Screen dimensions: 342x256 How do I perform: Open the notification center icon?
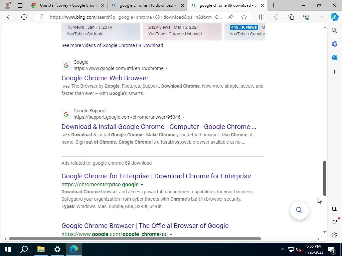click(331, 249)
